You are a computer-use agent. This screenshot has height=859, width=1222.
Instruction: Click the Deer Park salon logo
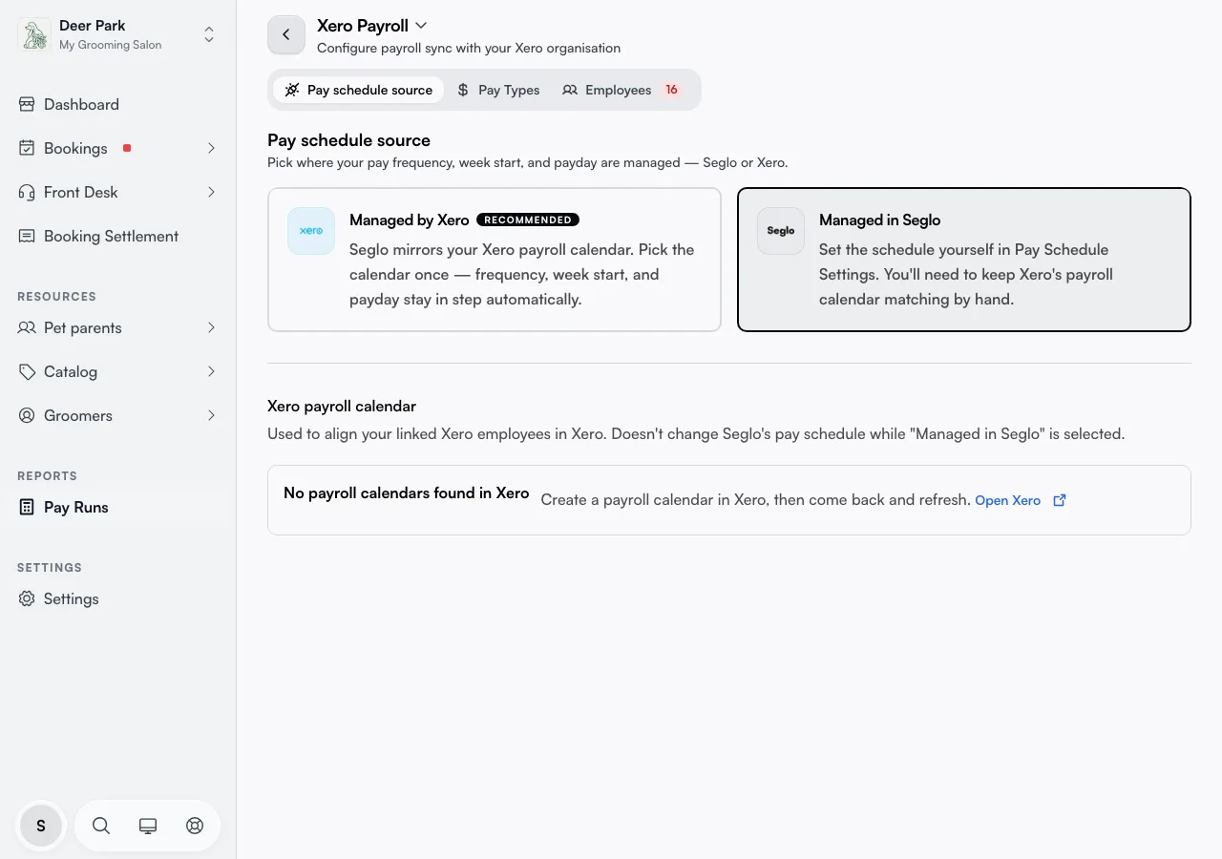click(34, 35)
